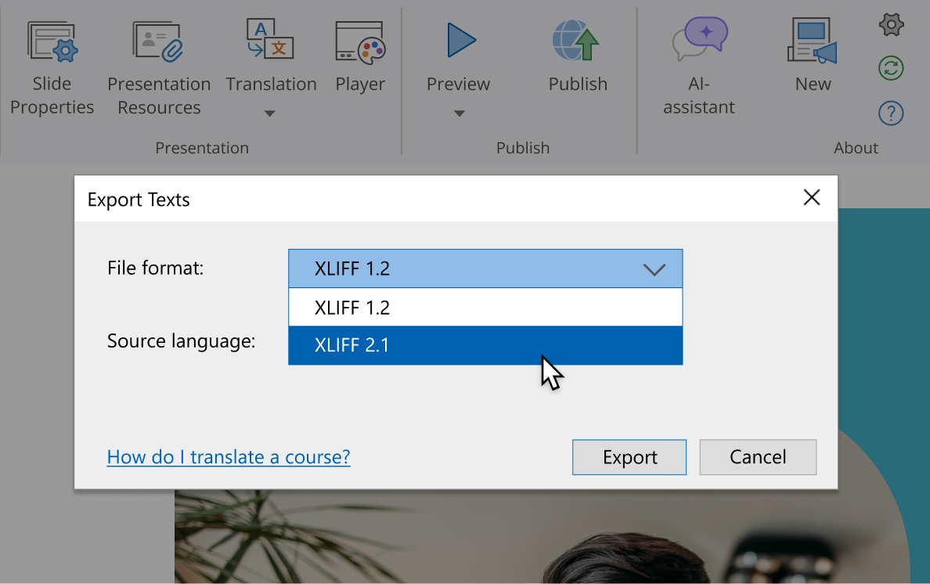Choose XLIFF 2.1 from the list
Image resolution: width=930 pixels, height=584 pixels.
click(485, 345)
